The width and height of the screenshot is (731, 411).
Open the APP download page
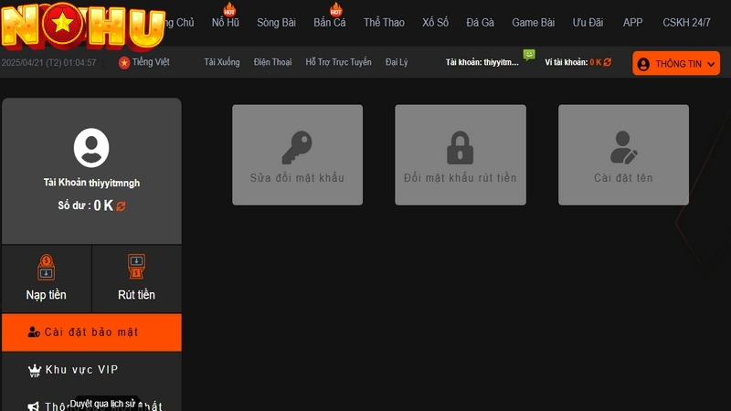coord(632,22)
